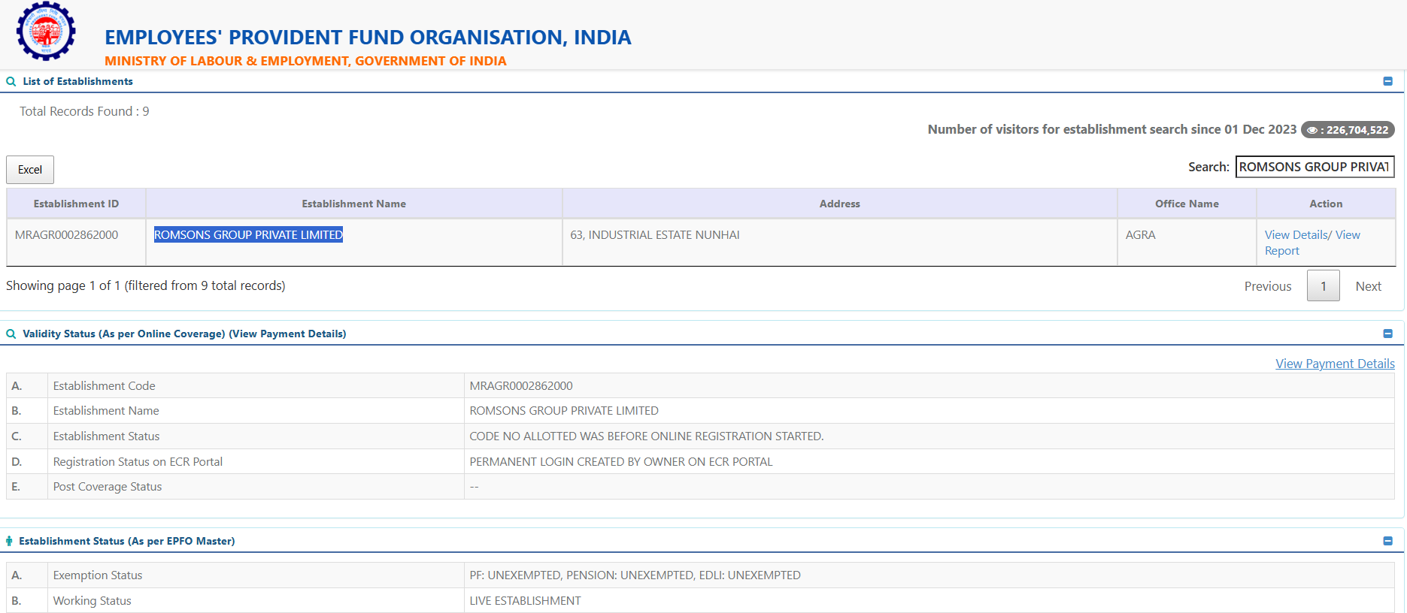
Task: Sort table by Establishment Name column header
Action: point(353,204)
